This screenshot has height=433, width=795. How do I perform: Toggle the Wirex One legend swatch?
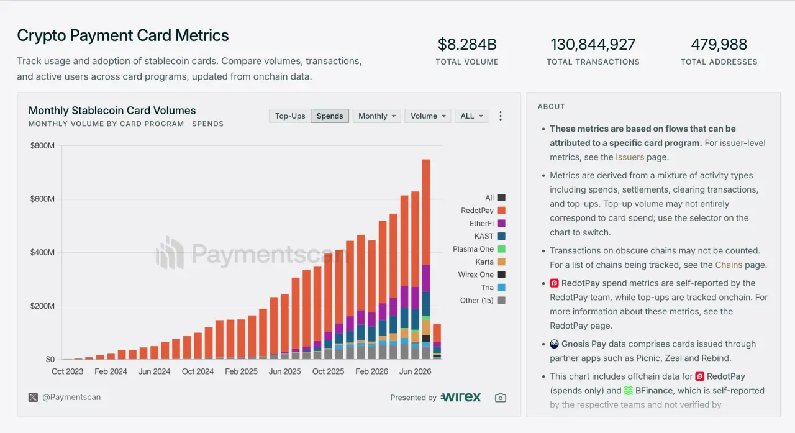(x=501, y=275)
